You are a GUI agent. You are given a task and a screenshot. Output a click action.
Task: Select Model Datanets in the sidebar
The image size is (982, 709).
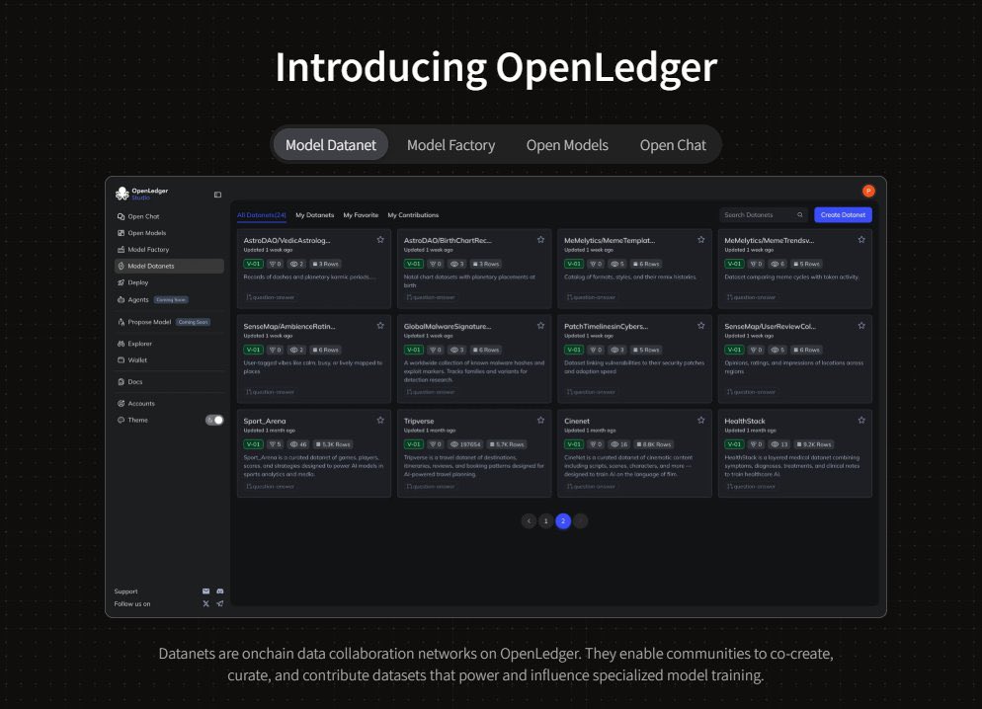169,266
